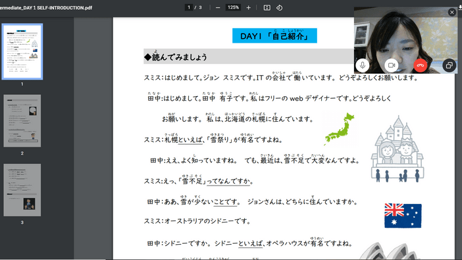Image resolution: width=462 pixels, height=260 pixels.
Task: Click the text 雪祭り in Smith's line
Action: [220, 140]
